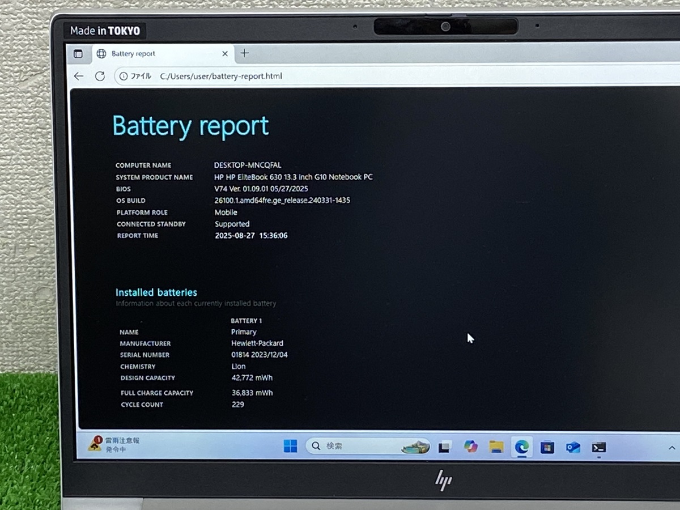680x510 pixels.
Task: Click the Installed batteries heading
Action: point(156,292)
